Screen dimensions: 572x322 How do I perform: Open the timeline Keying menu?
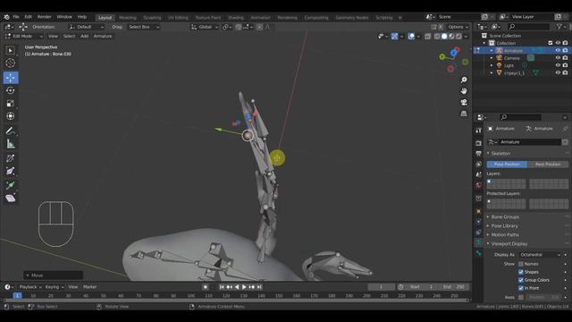coord(54,287)
